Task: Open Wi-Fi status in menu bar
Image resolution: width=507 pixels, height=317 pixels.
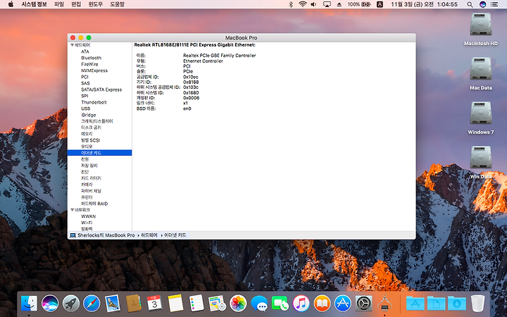Action: pos(303,4)
